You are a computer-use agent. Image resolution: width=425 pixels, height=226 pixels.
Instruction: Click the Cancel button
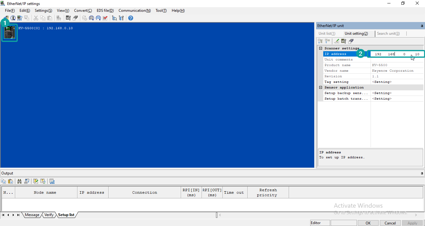(x=390, y=223)
